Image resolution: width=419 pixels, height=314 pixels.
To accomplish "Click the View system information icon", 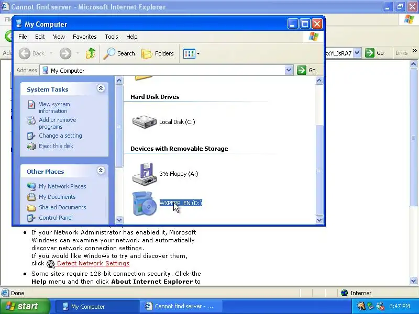I will pyautogui.click(x=31, y=105).
